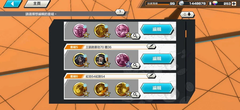
Task: Tap the silver coin currency counter
Action: 192,3
